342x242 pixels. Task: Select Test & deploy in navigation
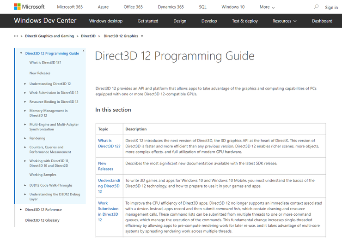pyautogui.click(x=244, y=21)
